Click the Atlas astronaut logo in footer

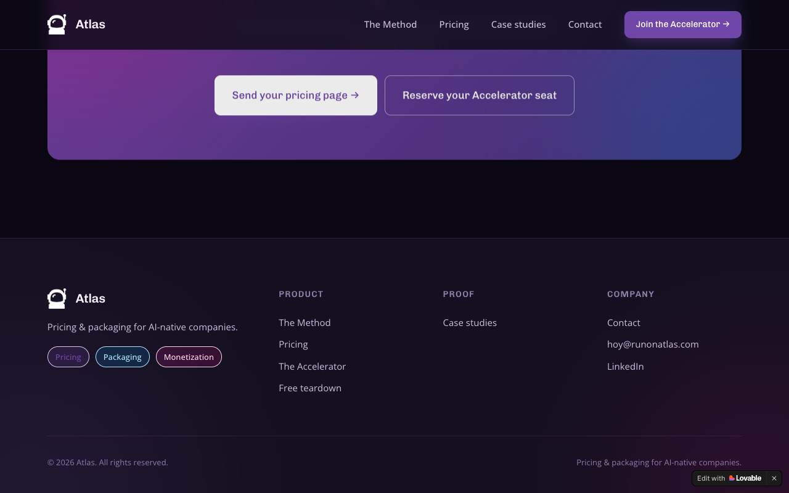57,298
